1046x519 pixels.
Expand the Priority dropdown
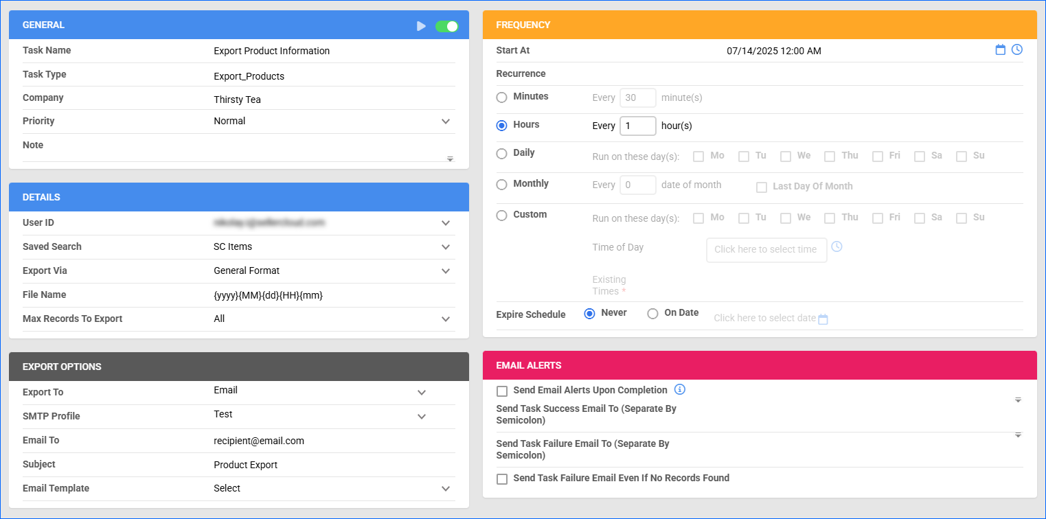[x=446, y=122]
